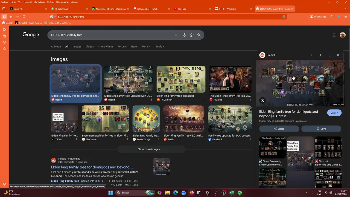Open Pinterest related image thumbnail
350x197 pixels.
click(328, 147)
